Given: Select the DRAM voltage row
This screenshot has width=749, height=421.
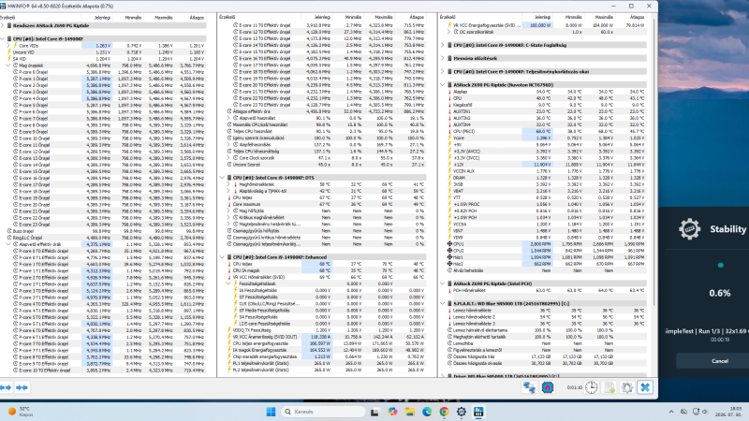Looking at the screenshot, I should click(x=544, y=178).
